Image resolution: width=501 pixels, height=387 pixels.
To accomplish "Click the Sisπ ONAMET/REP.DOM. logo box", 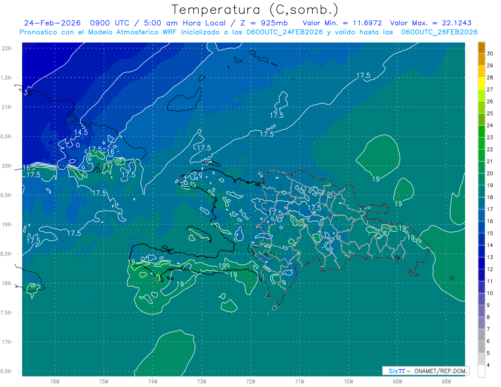I will point(425,371).
